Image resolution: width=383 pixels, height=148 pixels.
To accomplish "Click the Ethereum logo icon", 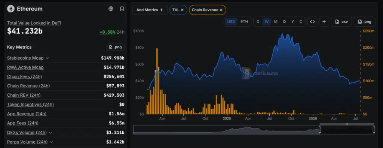I will click(11, 9).
